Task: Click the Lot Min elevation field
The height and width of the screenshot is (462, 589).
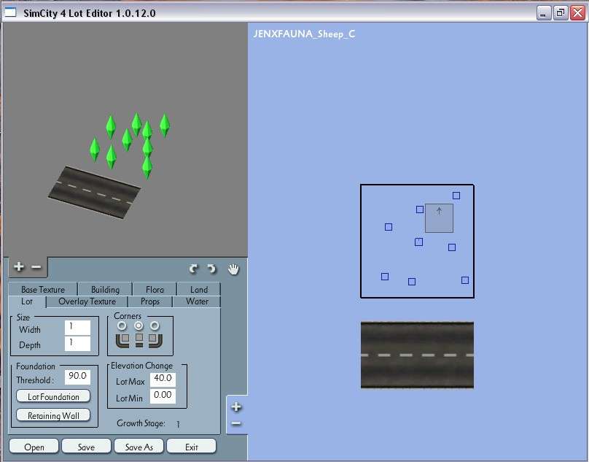Action: pos(163,396)
